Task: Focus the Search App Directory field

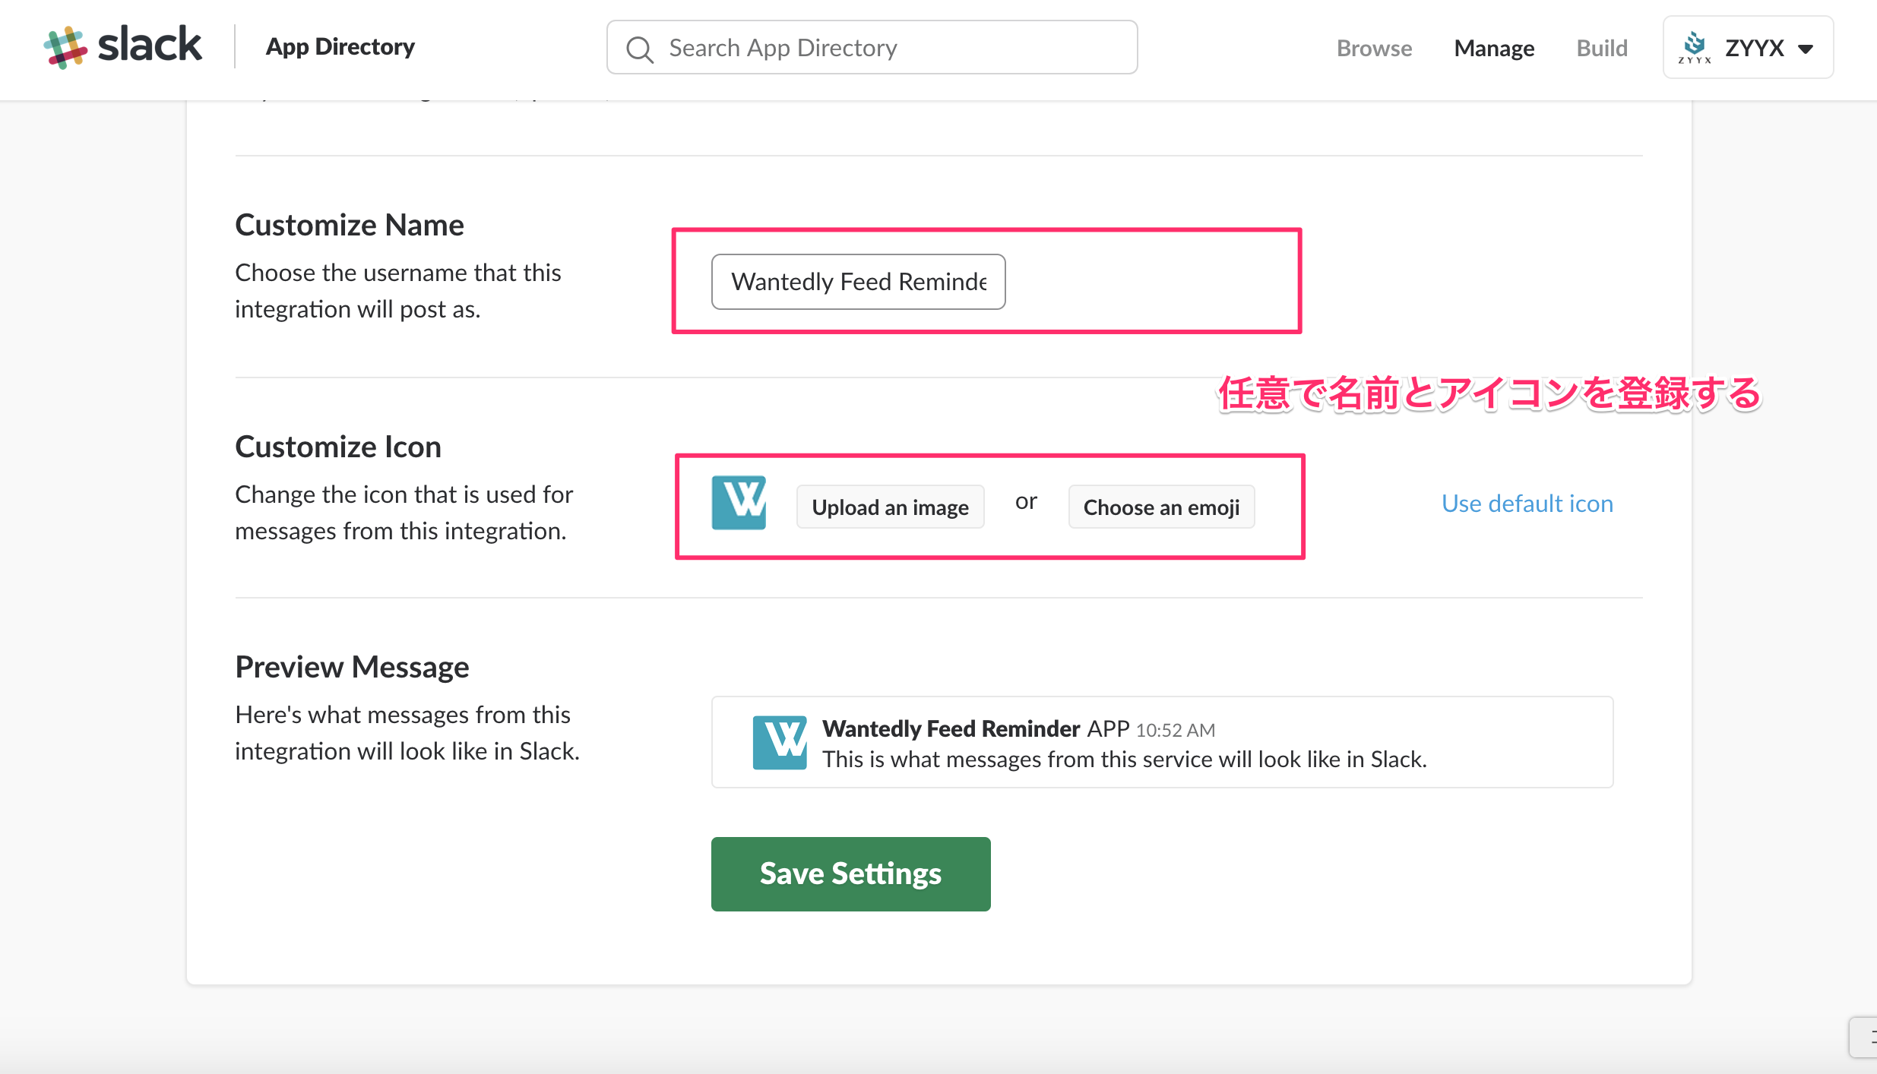Action: coord(872,47)
